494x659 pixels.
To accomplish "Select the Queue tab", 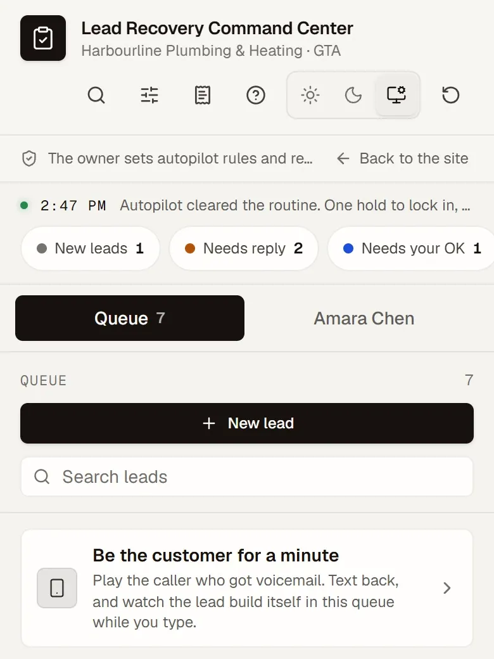I will (130, 318).
